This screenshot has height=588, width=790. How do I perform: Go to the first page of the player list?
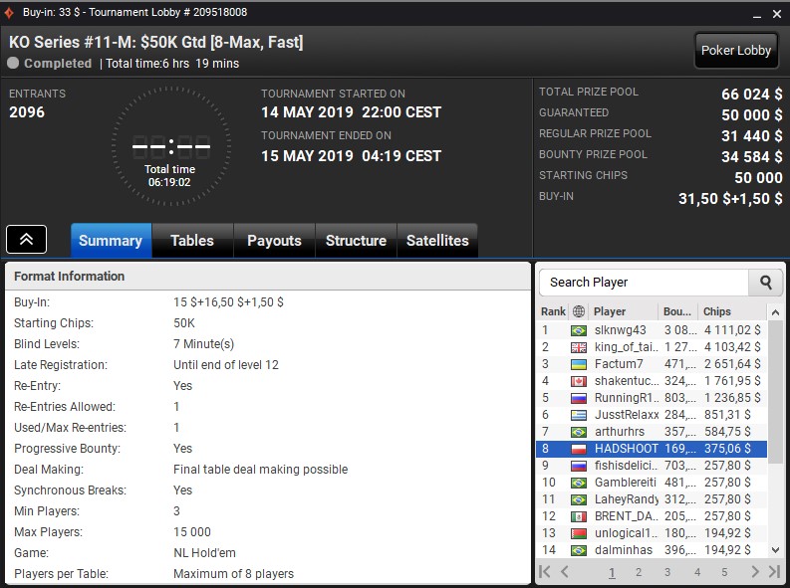(x=545, y=571)
